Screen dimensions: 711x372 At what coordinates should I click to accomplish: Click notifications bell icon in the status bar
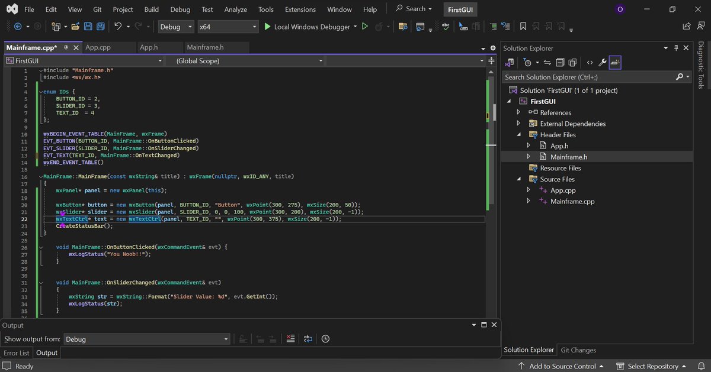tap(700, 366)
